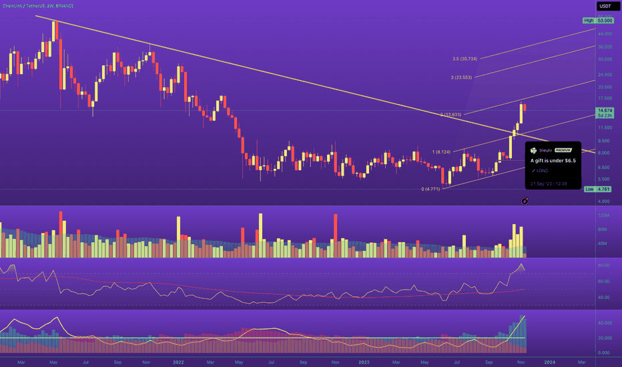Select the Fib level label '2 (13.833)'
This screenshot has width=622, height=367.
pos(451,115)
